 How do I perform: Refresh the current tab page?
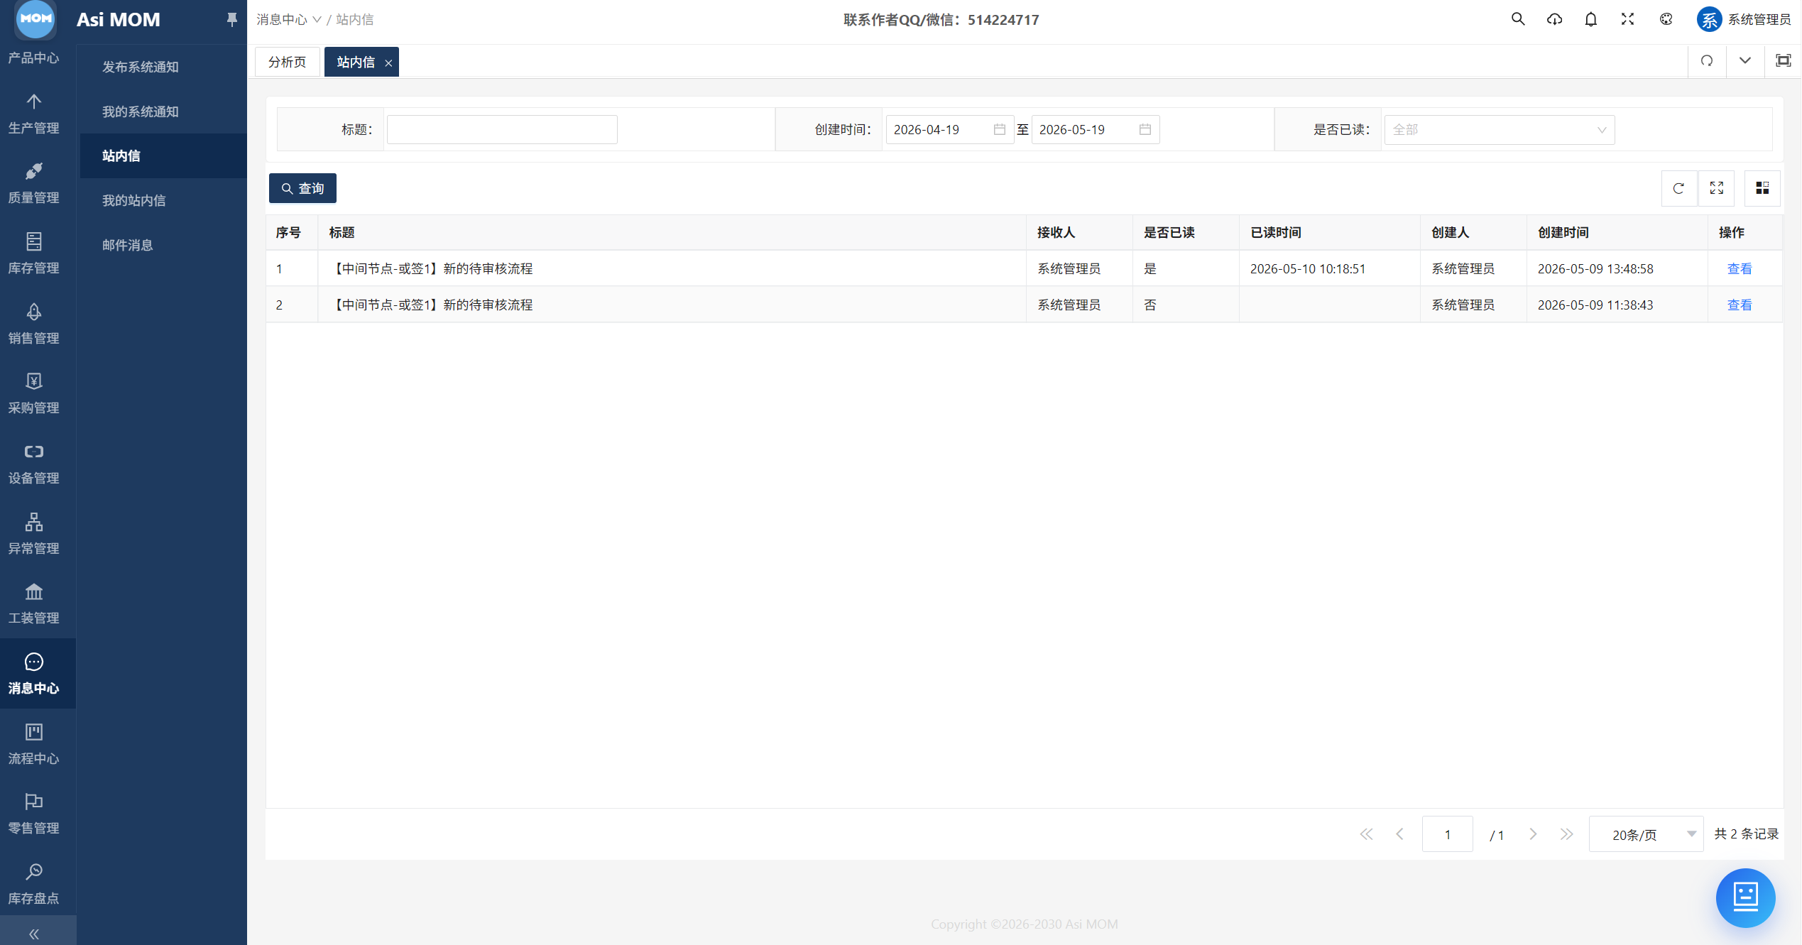(x=1707, y=61)
